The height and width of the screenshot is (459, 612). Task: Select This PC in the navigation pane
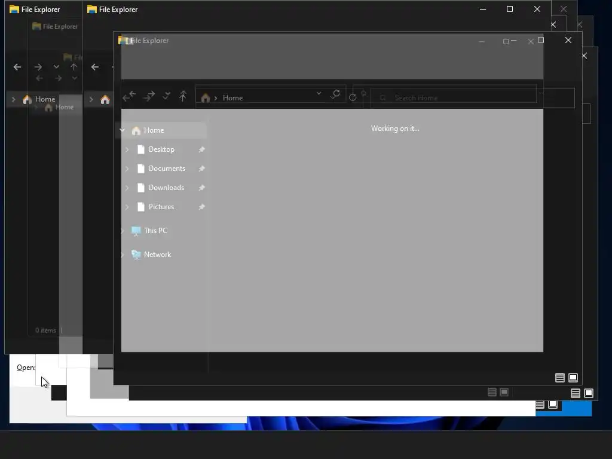point(155,231)
